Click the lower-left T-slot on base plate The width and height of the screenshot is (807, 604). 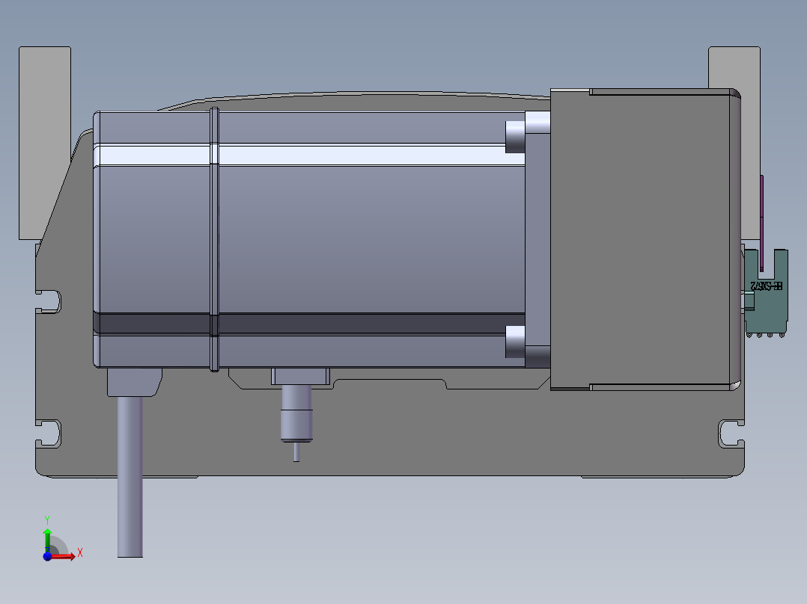pyautogui.click(x=49, y=434)
